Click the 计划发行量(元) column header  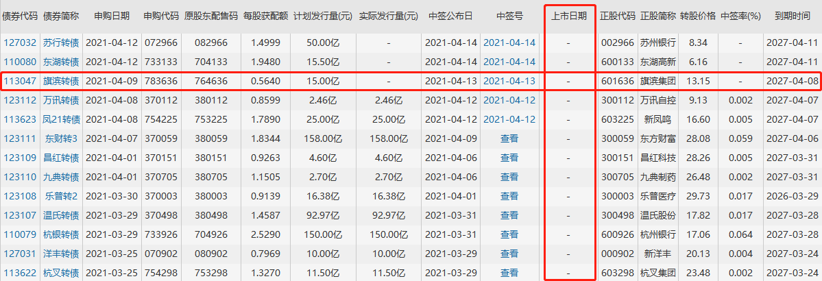coord(322,16)
